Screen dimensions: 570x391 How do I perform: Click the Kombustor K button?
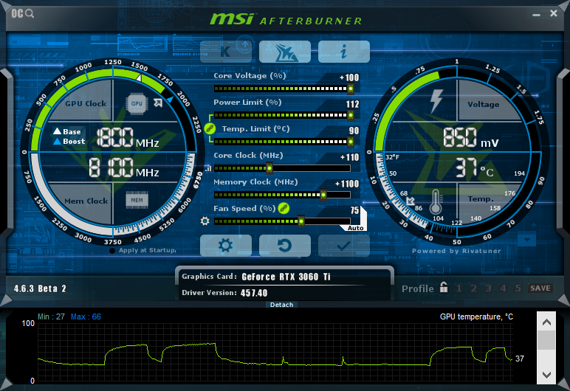[226, 52]
